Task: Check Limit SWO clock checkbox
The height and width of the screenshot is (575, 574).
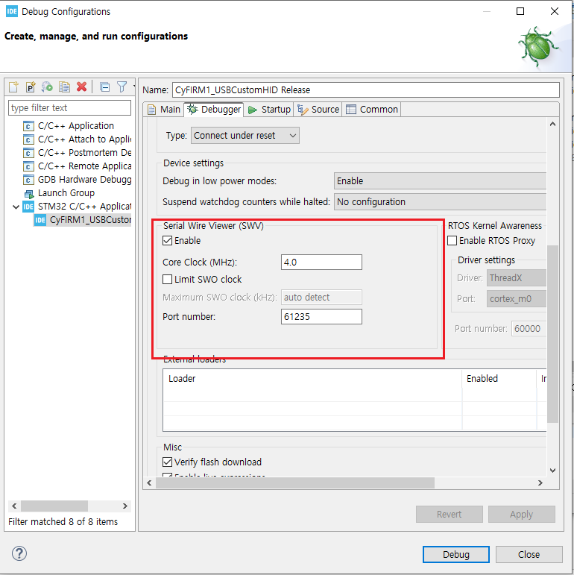Action: pyautogui.click(x=168, y=280)
